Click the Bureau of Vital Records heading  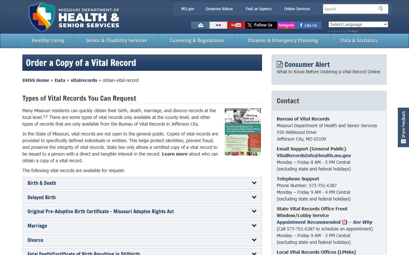click(x=303, y=119)
